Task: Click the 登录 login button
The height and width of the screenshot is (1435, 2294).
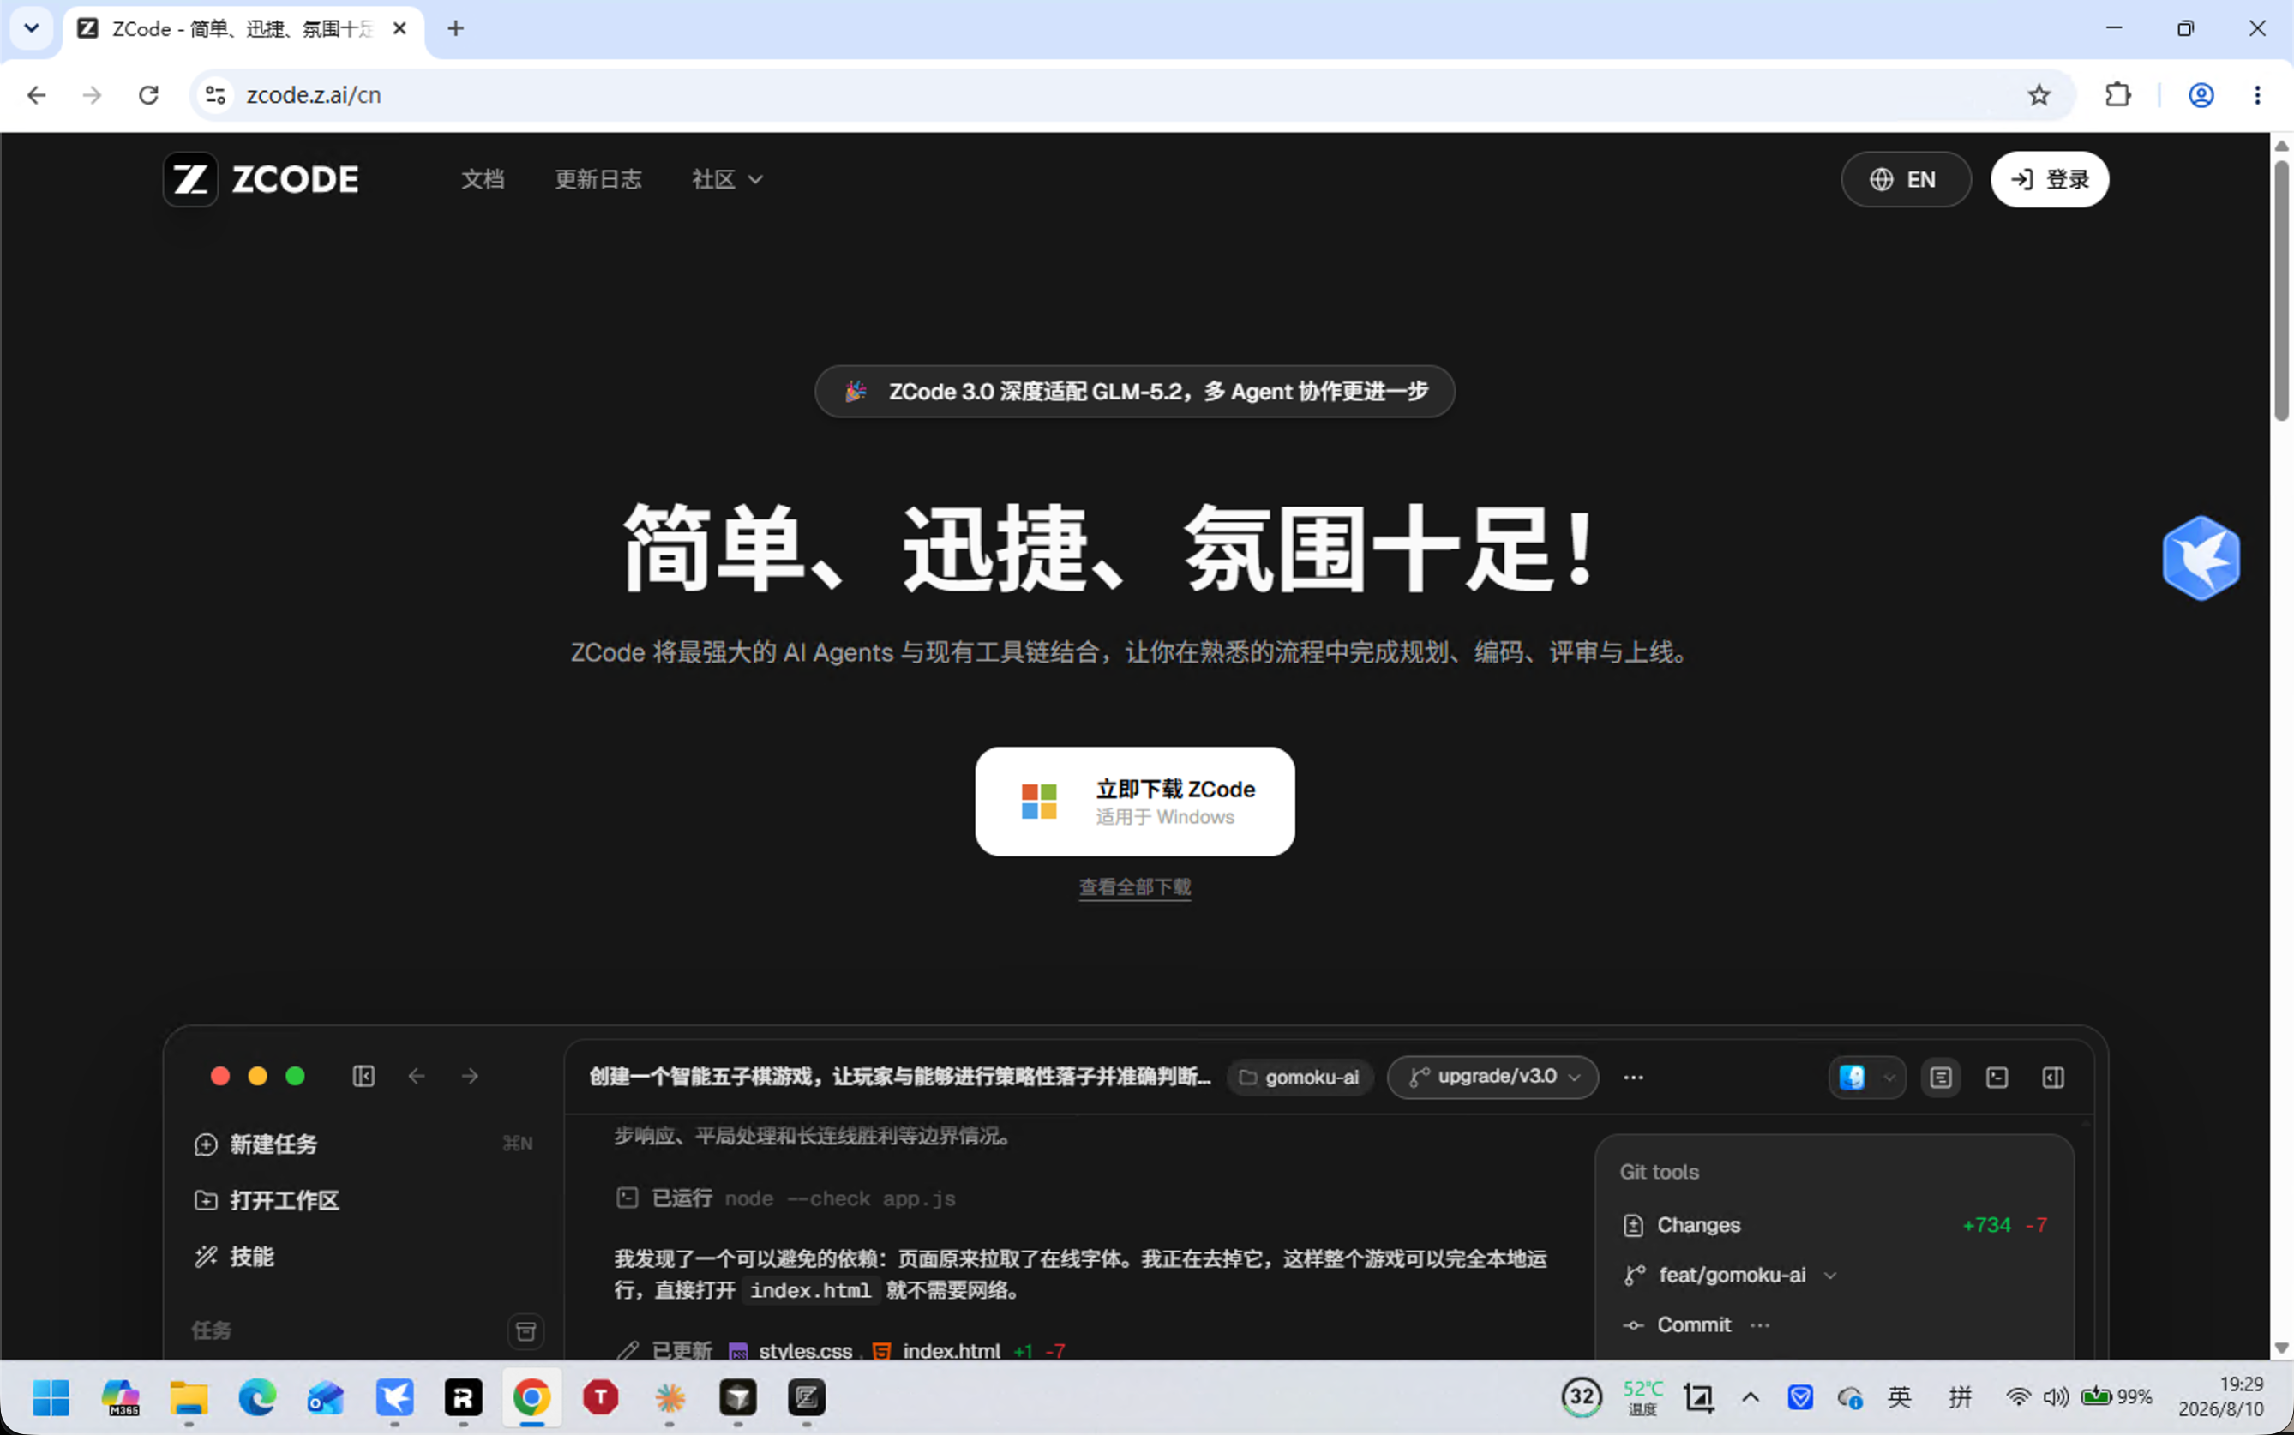Action: point(2049,179)
